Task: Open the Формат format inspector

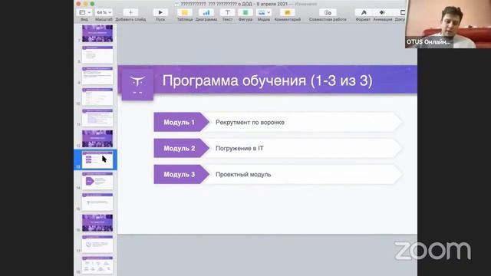Action: (x=364, y=12)
